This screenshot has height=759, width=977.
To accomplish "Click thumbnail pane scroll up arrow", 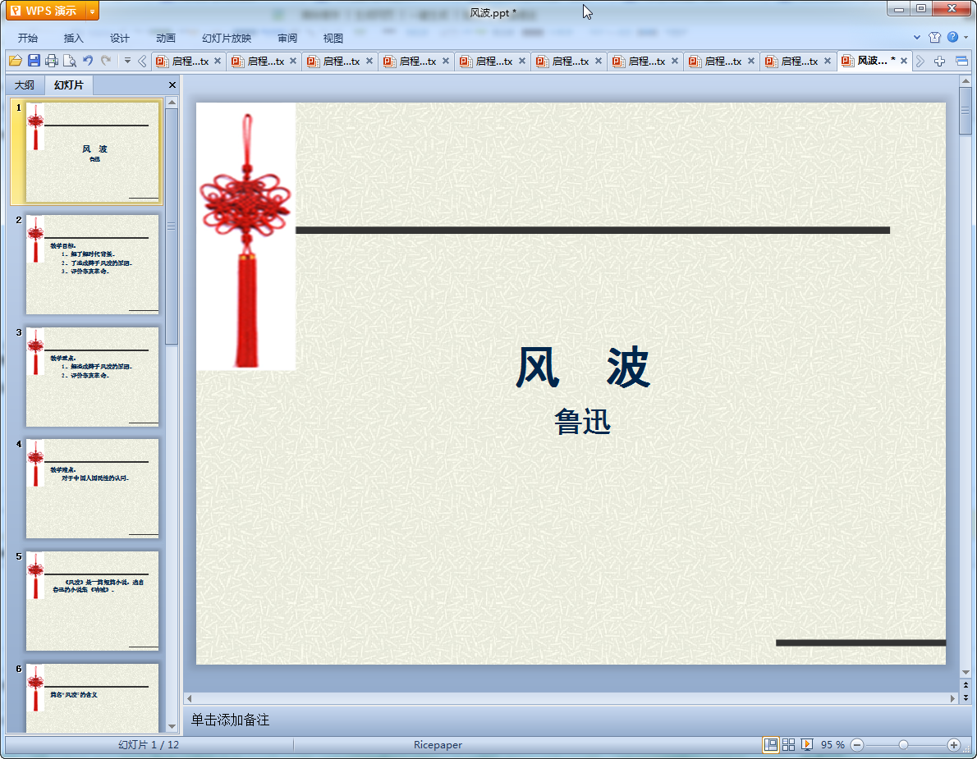I will point(172,102).
